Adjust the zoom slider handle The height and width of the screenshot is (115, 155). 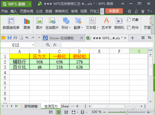pyautogui.click(x=127, y=112)
